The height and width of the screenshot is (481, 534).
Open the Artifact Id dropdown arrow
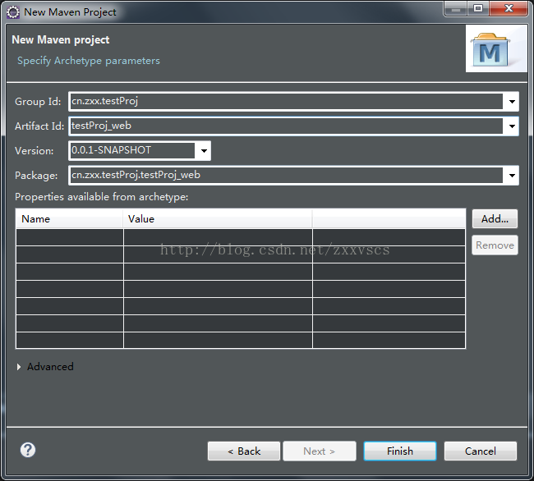coord(512,126)
